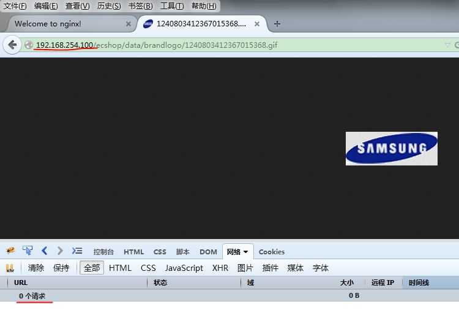Open the 查看(V) menu
This screenshot has height=315, width=459.
pos(77,6)
